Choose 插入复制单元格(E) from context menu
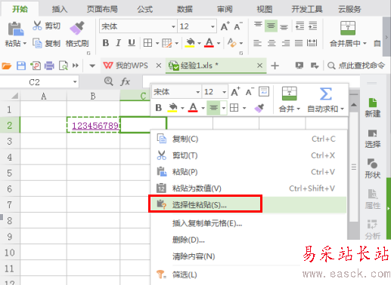The width and height of the screenshot is (391, 285). click(x=248, y=223)
